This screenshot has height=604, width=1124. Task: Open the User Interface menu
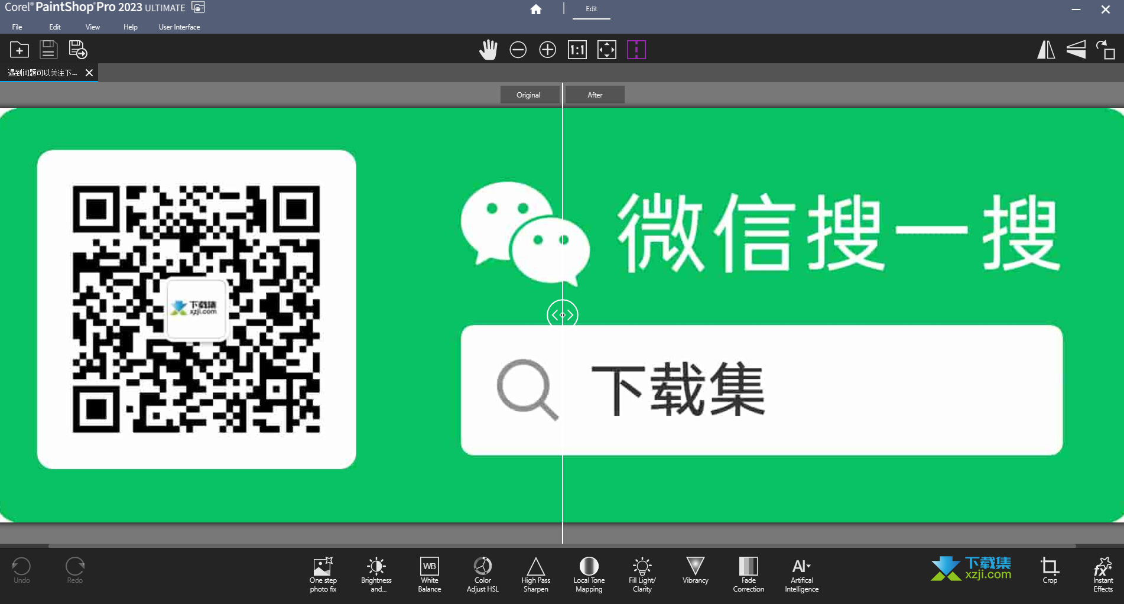[x=180, y=27]
